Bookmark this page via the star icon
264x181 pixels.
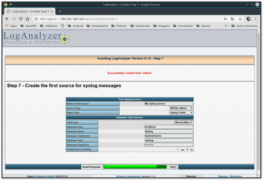pyautogui.click(x=240, y=19)
